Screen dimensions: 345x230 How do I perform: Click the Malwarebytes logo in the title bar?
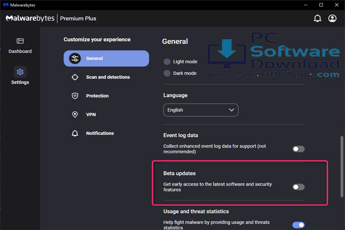(x=6, y=5)
